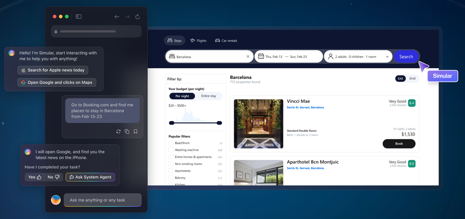This screenshot has width=465, height=219.
Task: Select Entire stay budget option
Action: 208,96
